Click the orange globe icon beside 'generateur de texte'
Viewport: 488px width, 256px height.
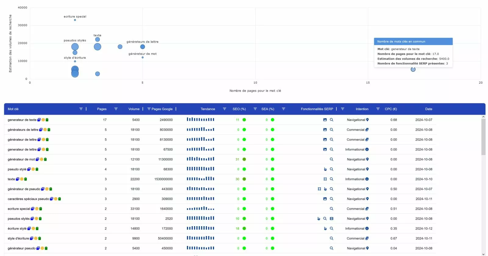[43, 120]
